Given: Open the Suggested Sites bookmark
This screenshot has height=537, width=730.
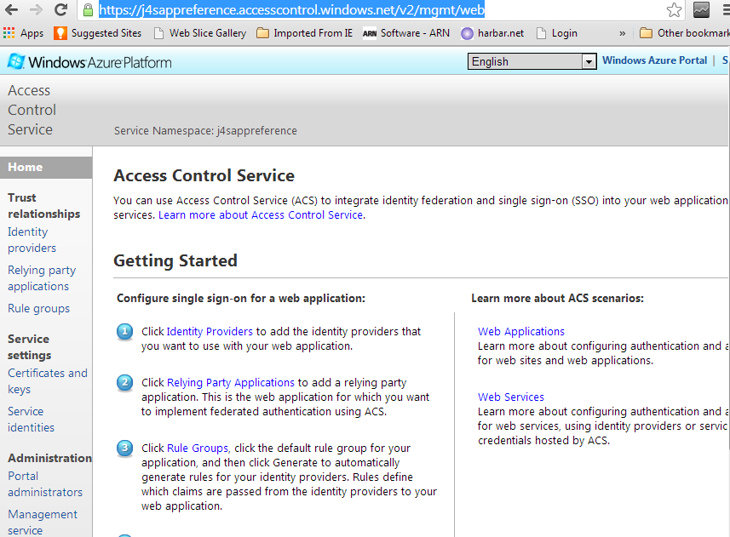Looking at the screenshot, I should (x=97, y=33).
